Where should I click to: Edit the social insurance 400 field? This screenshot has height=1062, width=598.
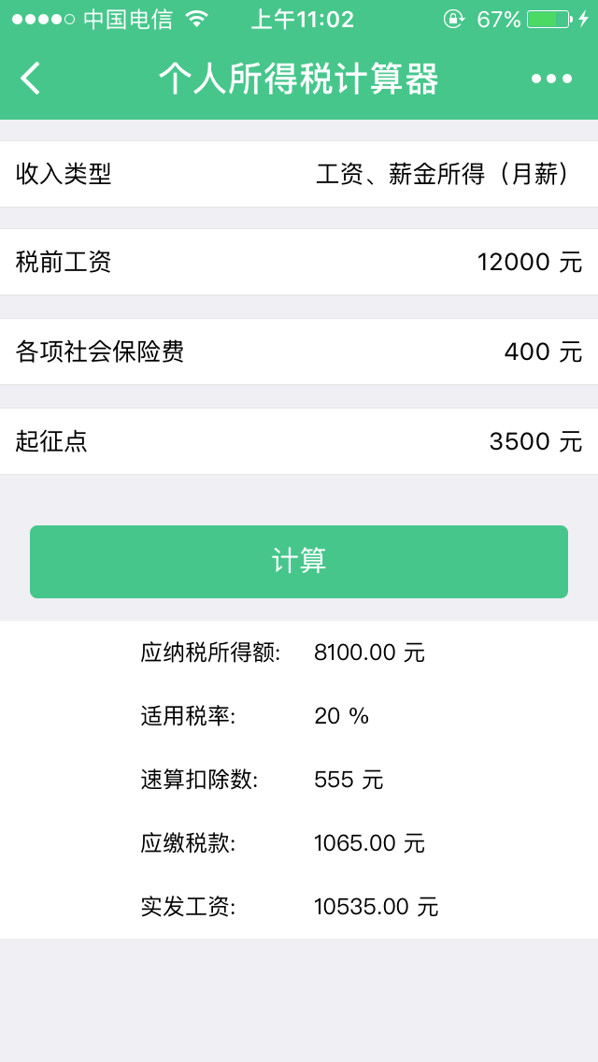coord(527,352)
